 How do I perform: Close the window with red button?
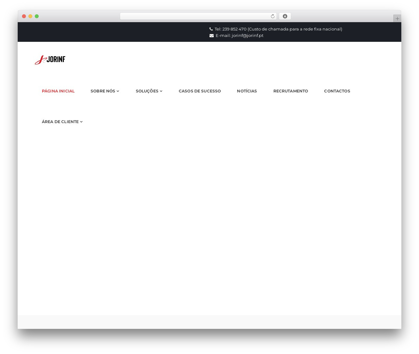tap(24, 16)
